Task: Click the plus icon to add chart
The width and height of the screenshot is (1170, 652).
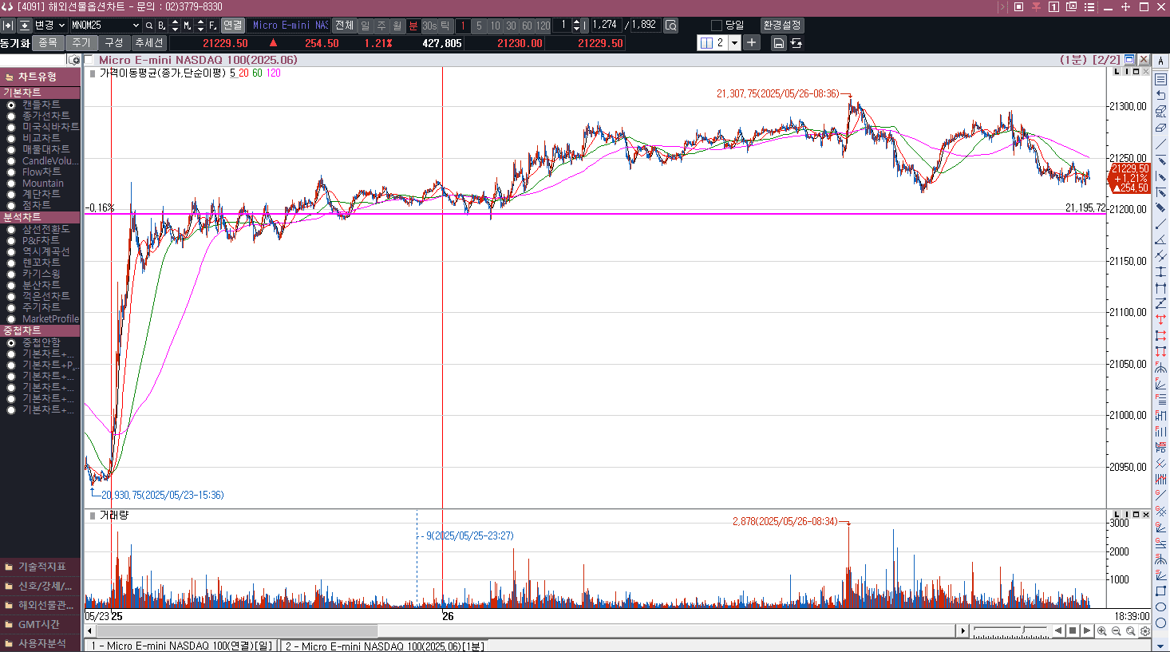Action: [x=752, y=42]
